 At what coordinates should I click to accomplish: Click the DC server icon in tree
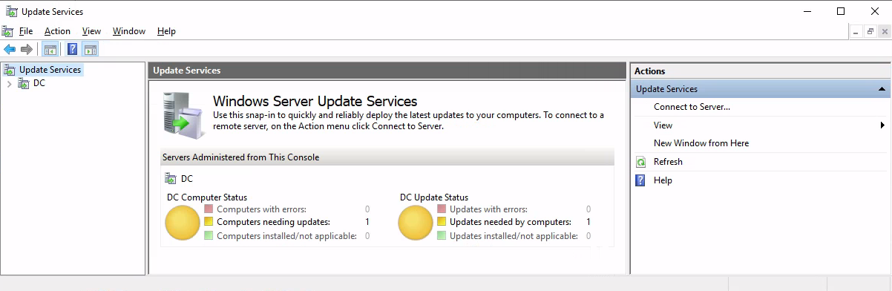24,84
